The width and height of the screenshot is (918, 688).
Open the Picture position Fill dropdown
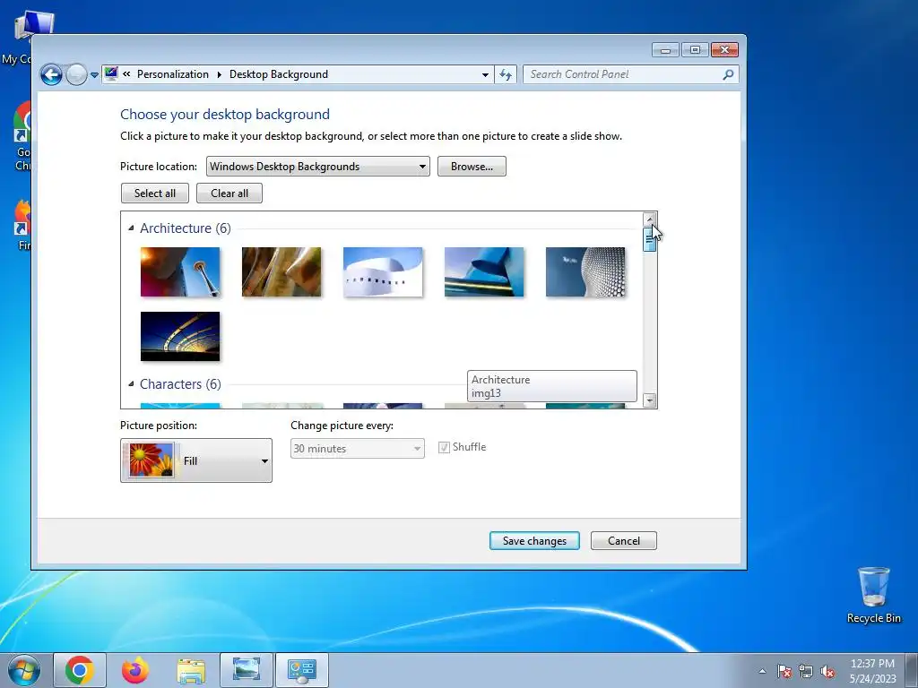tap(196, 460)
